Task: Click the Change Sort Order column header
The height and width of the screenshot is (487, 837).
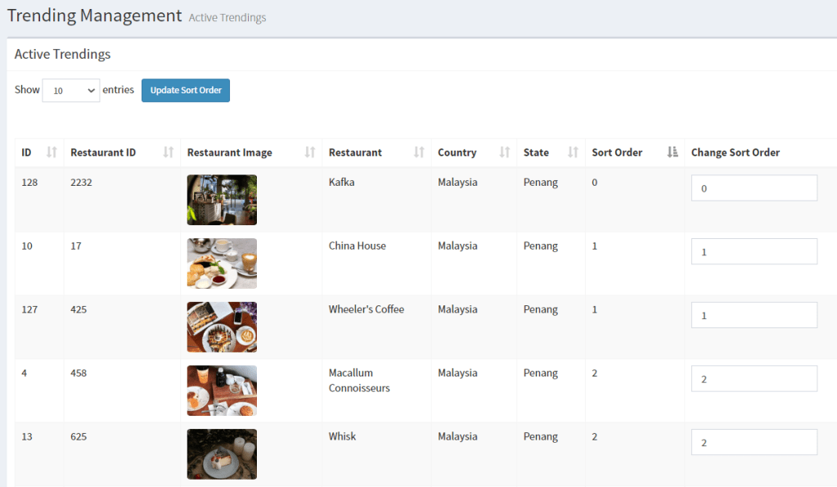Action: tap(735, 152)
